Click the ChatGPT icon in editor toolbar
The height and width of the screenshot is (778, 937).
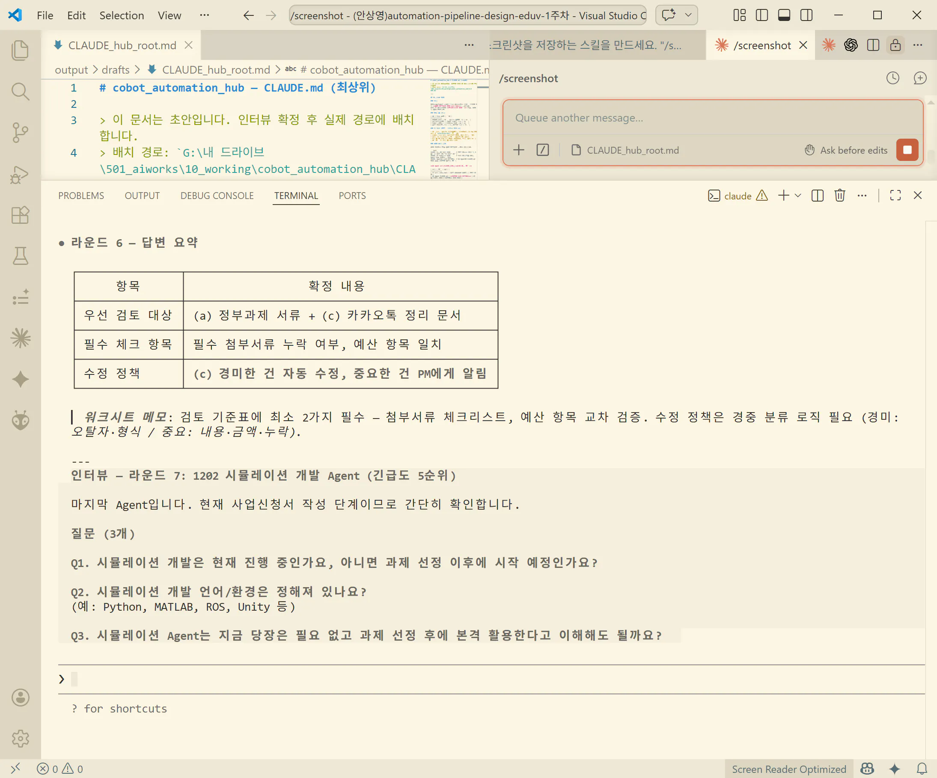[x=851, y=45]
